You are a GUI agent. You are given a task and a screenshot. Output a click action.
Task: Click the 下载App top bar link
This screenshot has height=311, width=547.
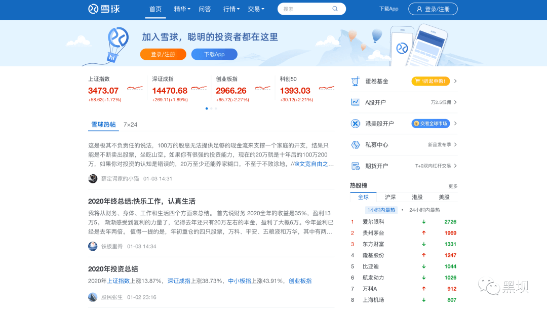(388, 9)
